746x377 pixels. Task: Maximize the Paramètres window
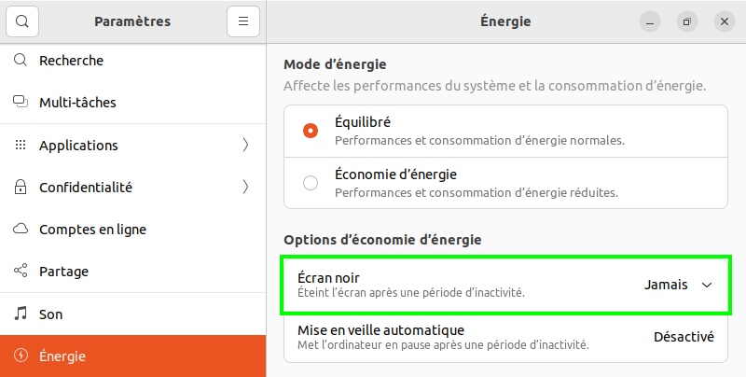point(686,21)
